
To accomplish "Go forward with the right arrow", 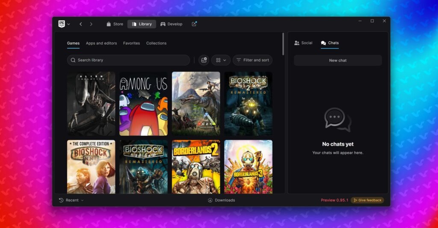I will 91,24.
